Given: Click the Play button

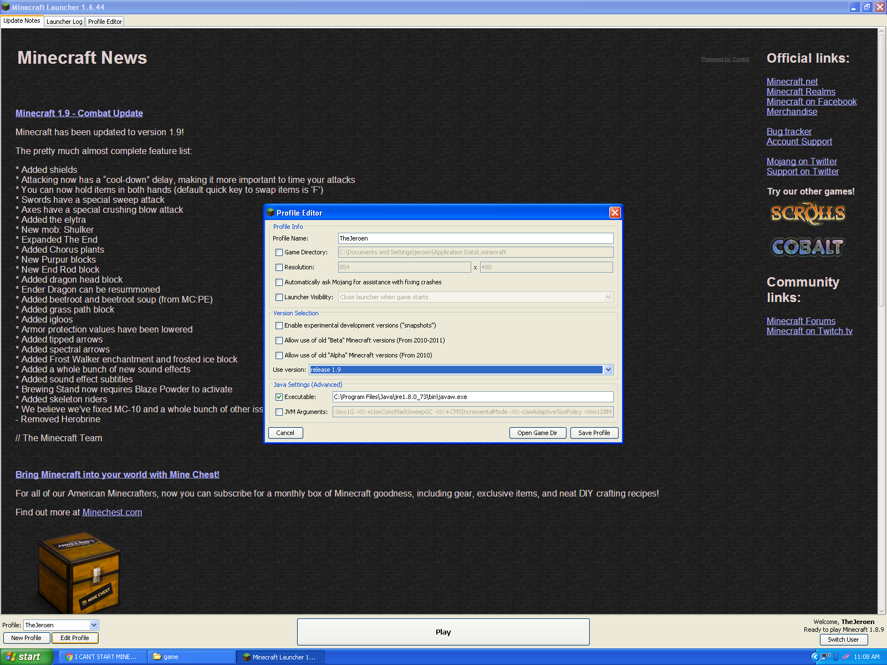Looking at the screenshot, I should point(443,632).
